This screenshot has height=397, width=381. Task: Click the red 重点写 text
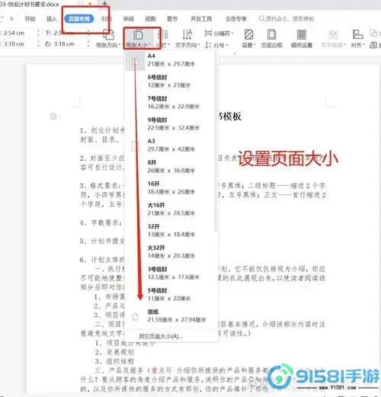pos(162,370)
